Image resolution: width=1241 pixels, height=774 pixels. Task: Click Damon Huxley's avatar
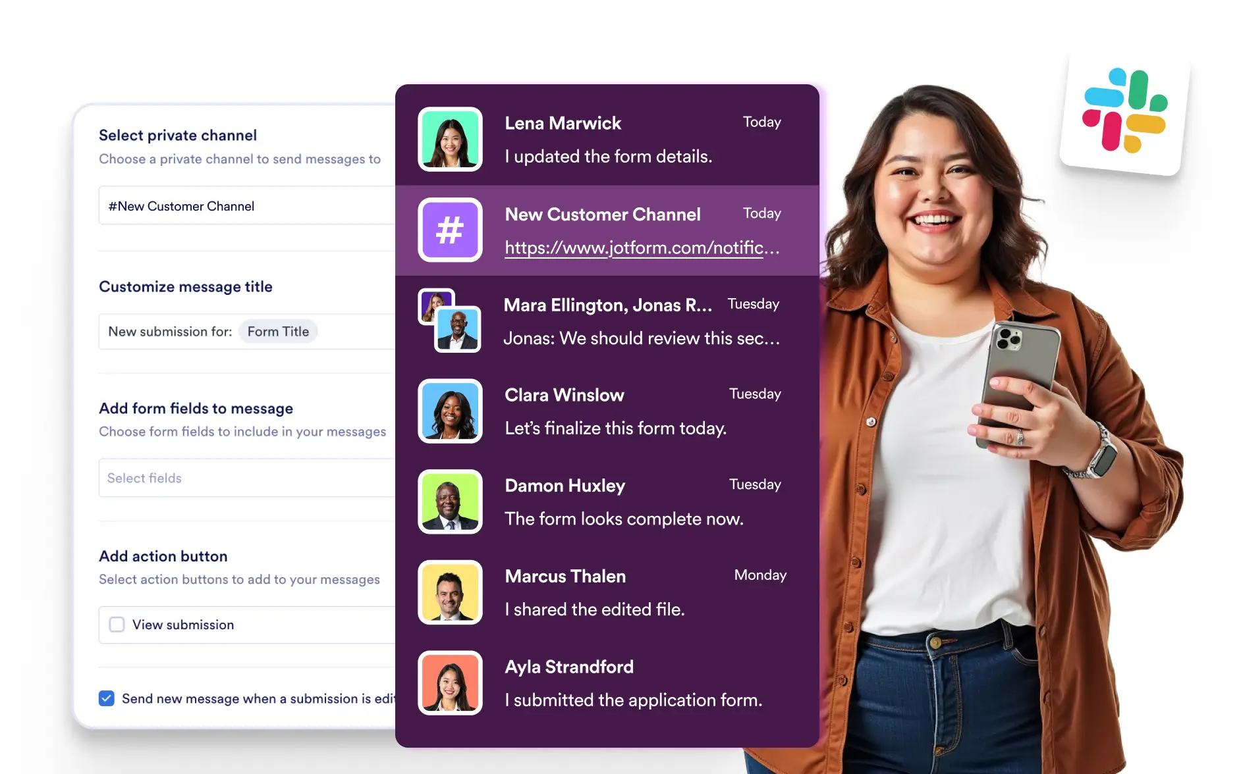click(450, 502)
